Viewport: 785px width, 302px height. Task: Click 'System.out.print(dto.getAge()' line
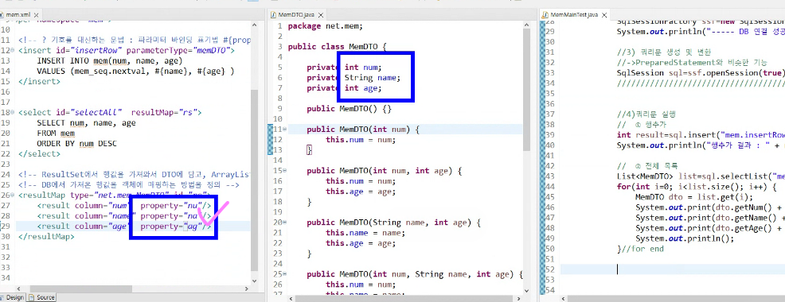tap(710, 228)
